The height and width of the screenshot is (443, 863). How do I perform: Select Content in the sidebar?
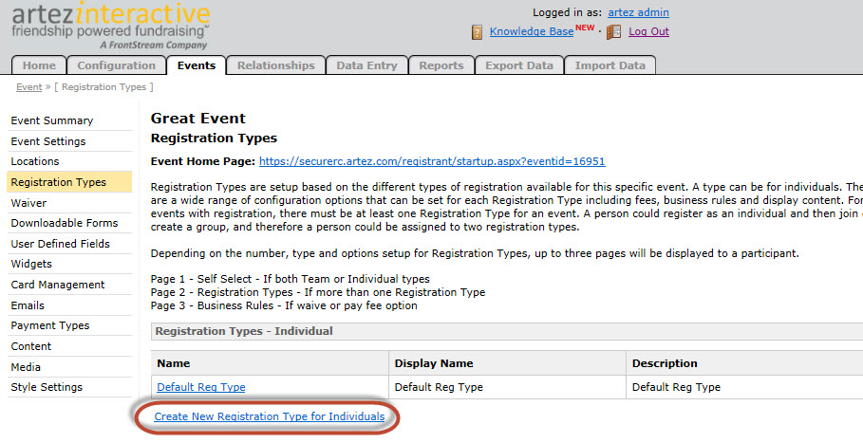[x=69, y=346]
